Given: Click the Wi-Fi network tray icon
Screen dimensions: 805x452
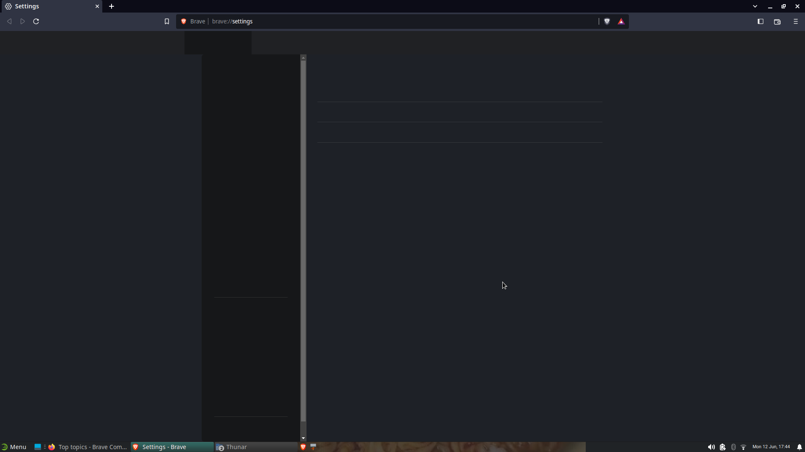Looking at the screenshot, I should [x=743, y=447].
